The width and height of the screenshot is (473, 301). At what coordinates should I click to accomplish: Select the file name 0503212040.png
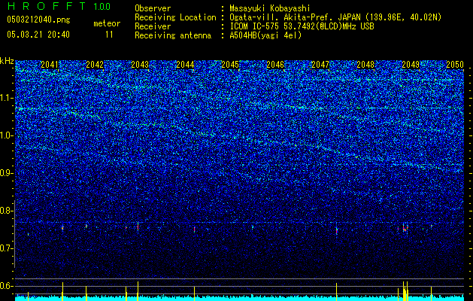(38, 20)
